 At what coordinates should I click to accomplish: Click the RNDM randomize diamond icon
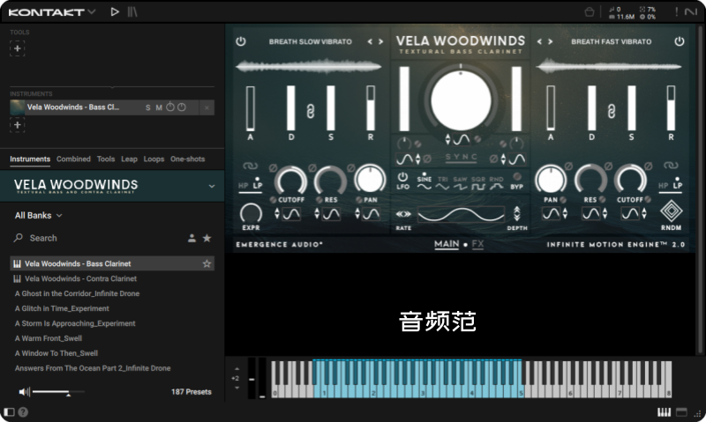pos(671,211)
